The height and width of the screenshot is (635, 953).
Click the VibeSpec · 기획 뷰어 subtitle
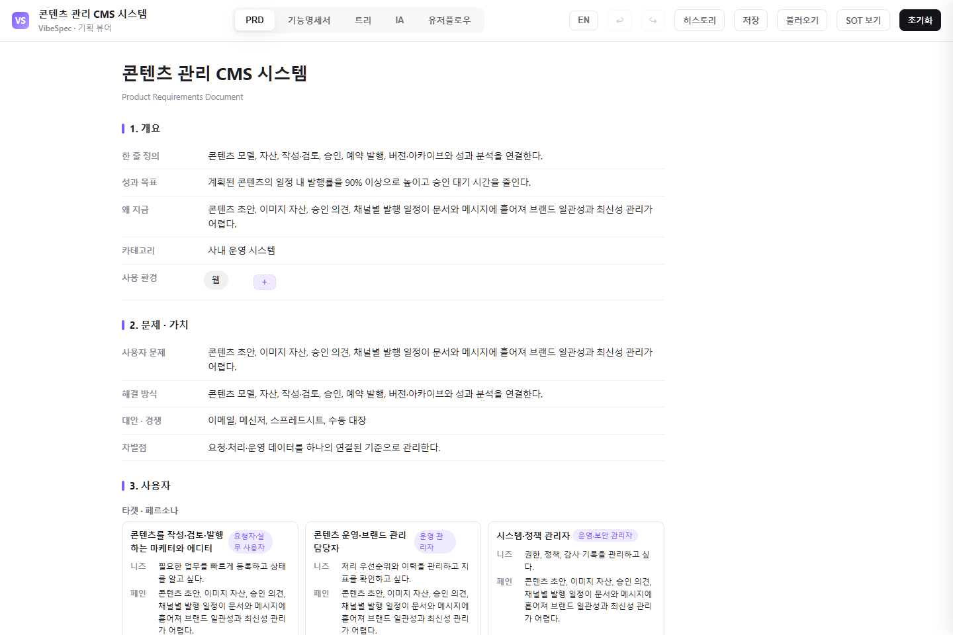[x=75, y=28]
